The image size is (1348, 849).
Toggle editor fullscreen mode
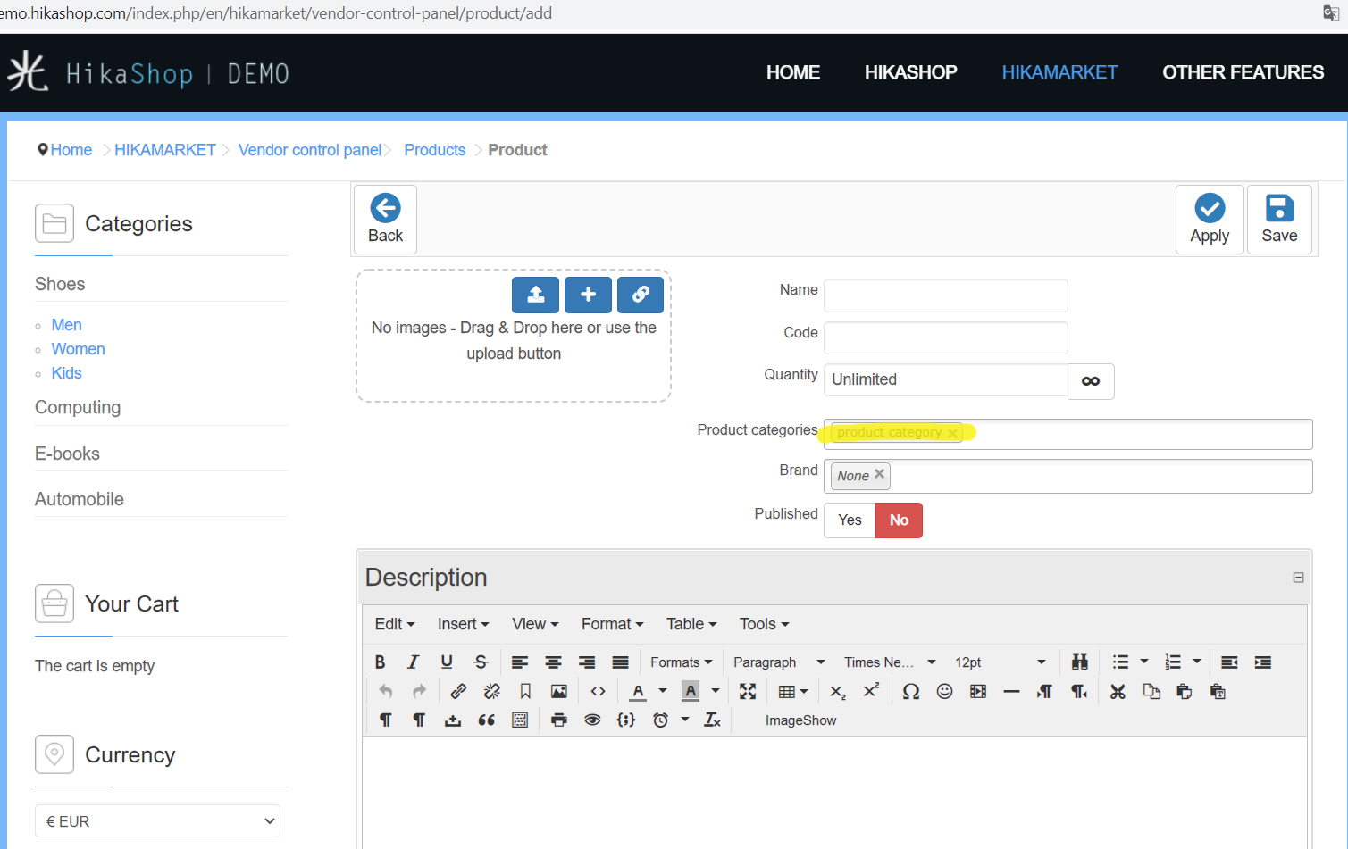[x=748, y=691]
